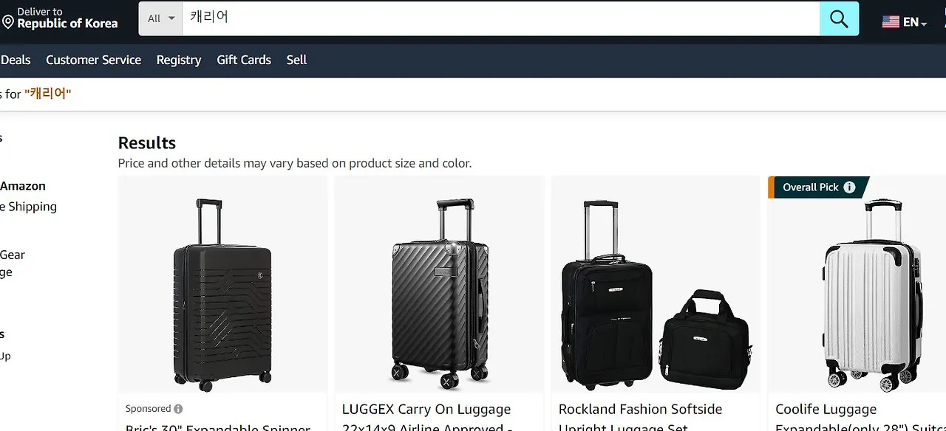This screenshot has height=431, width=946.
Task: Click the Sponsored info icon
Action: point(178,409)
